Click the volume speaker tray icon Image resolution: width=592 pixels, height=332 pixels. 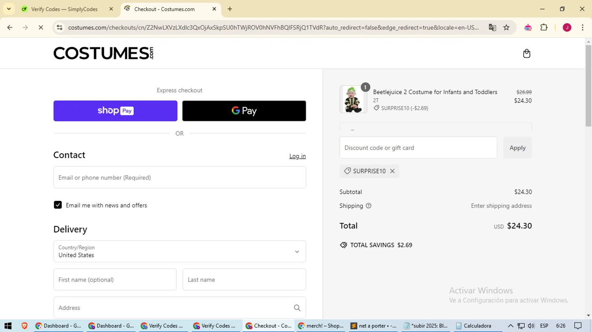click(531, 326)
